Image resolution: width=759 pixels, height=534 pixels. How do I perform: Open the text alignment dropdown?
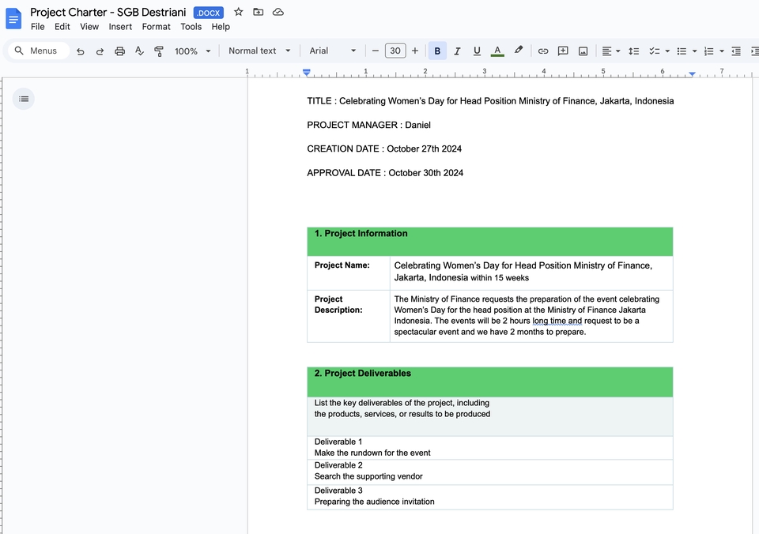point(611,51)
